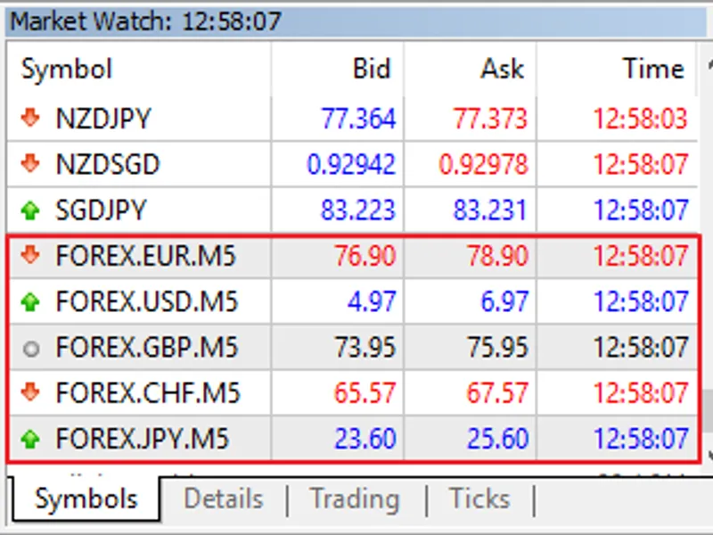This screenshot has height=535, width=713.
Task: Click the FOREX.USD.M5 bid value 4.97
Action: point(372,301)
